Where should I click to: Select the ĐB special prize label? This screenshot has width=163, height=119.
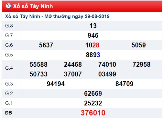8,113
